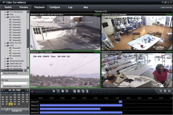Enable Synchronous Playback checkbox
Image resolution: width=173 pixels, height=115 pixels.
click(x=2, y=86)
